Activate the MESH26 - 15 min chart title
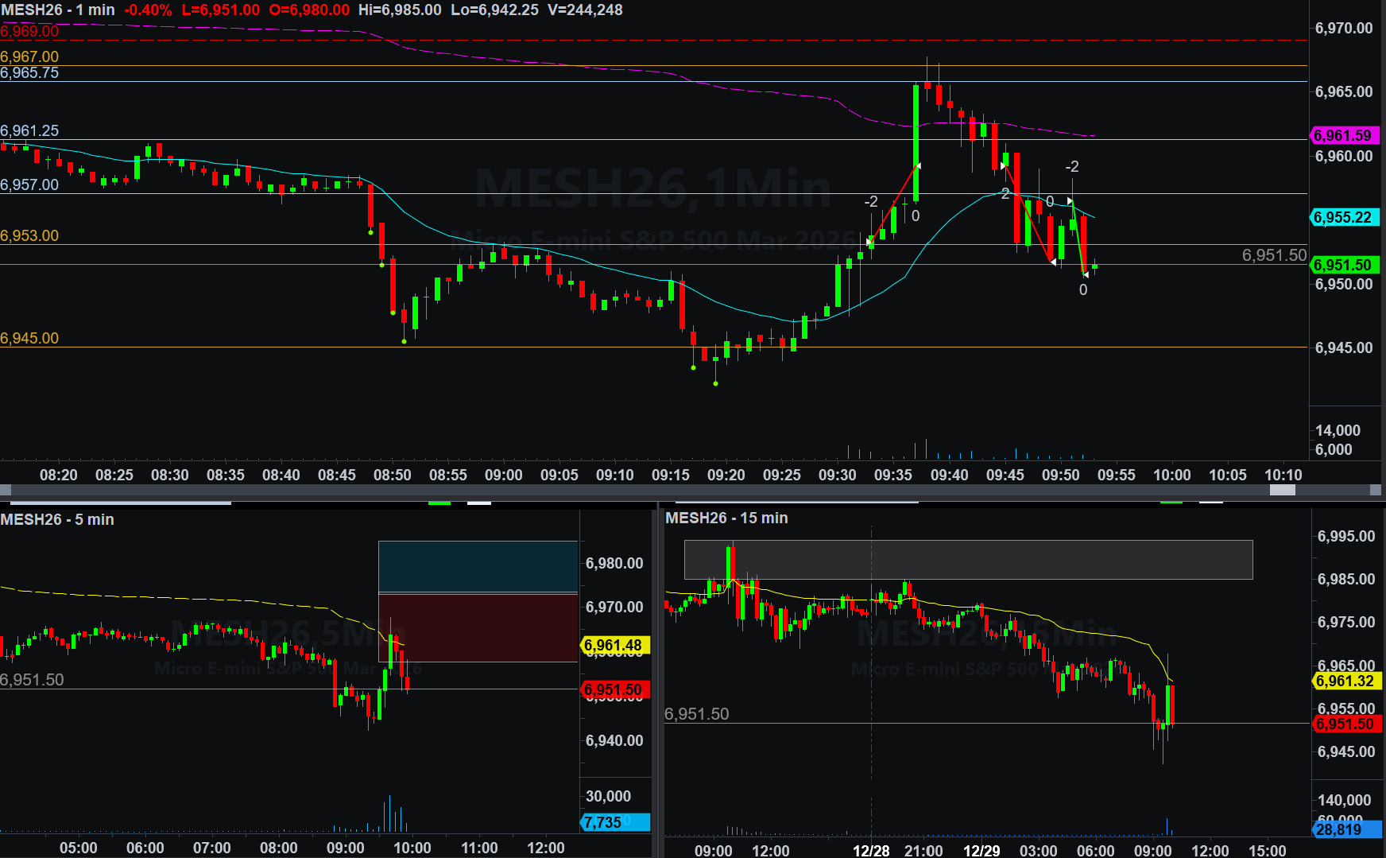 (x=726, y=518)
